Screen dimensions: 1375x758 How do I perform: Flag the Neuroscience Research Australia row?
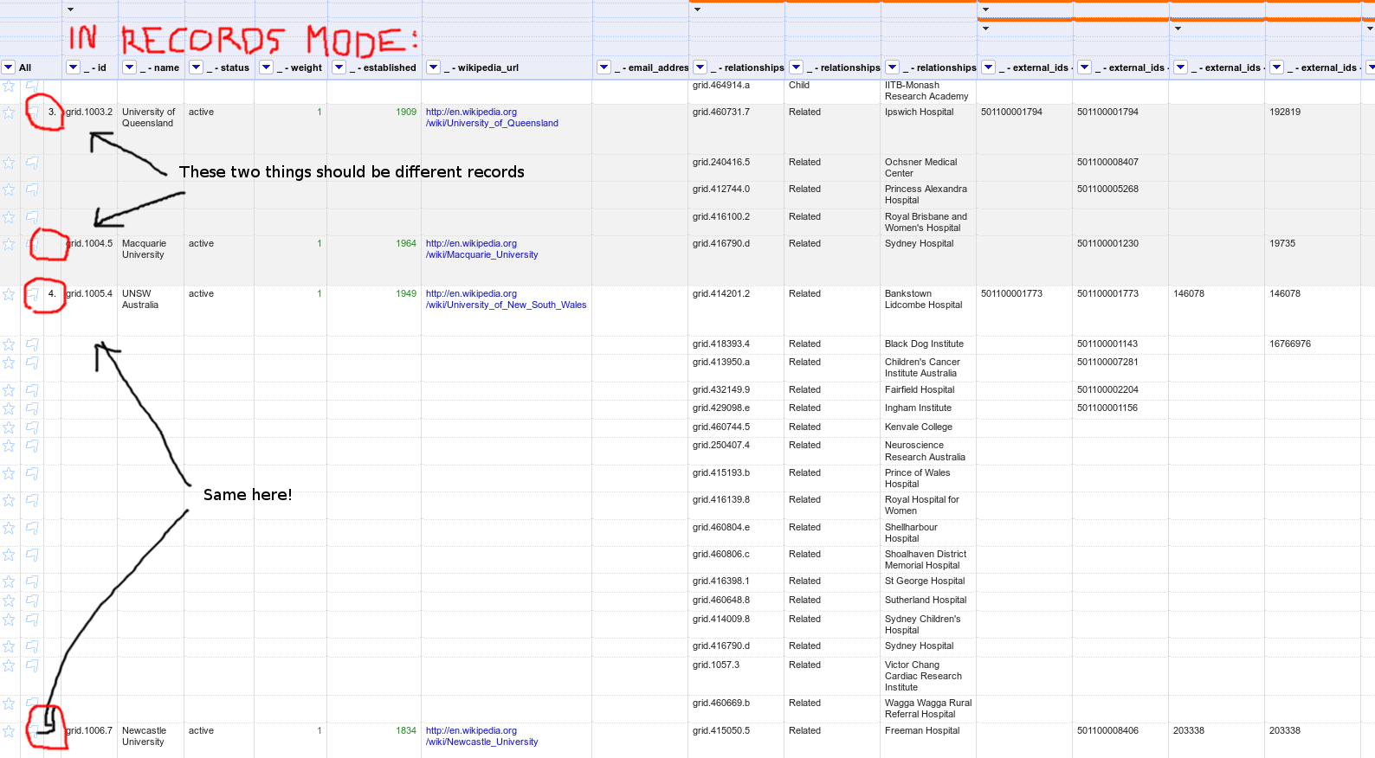(x=32, y=446)
